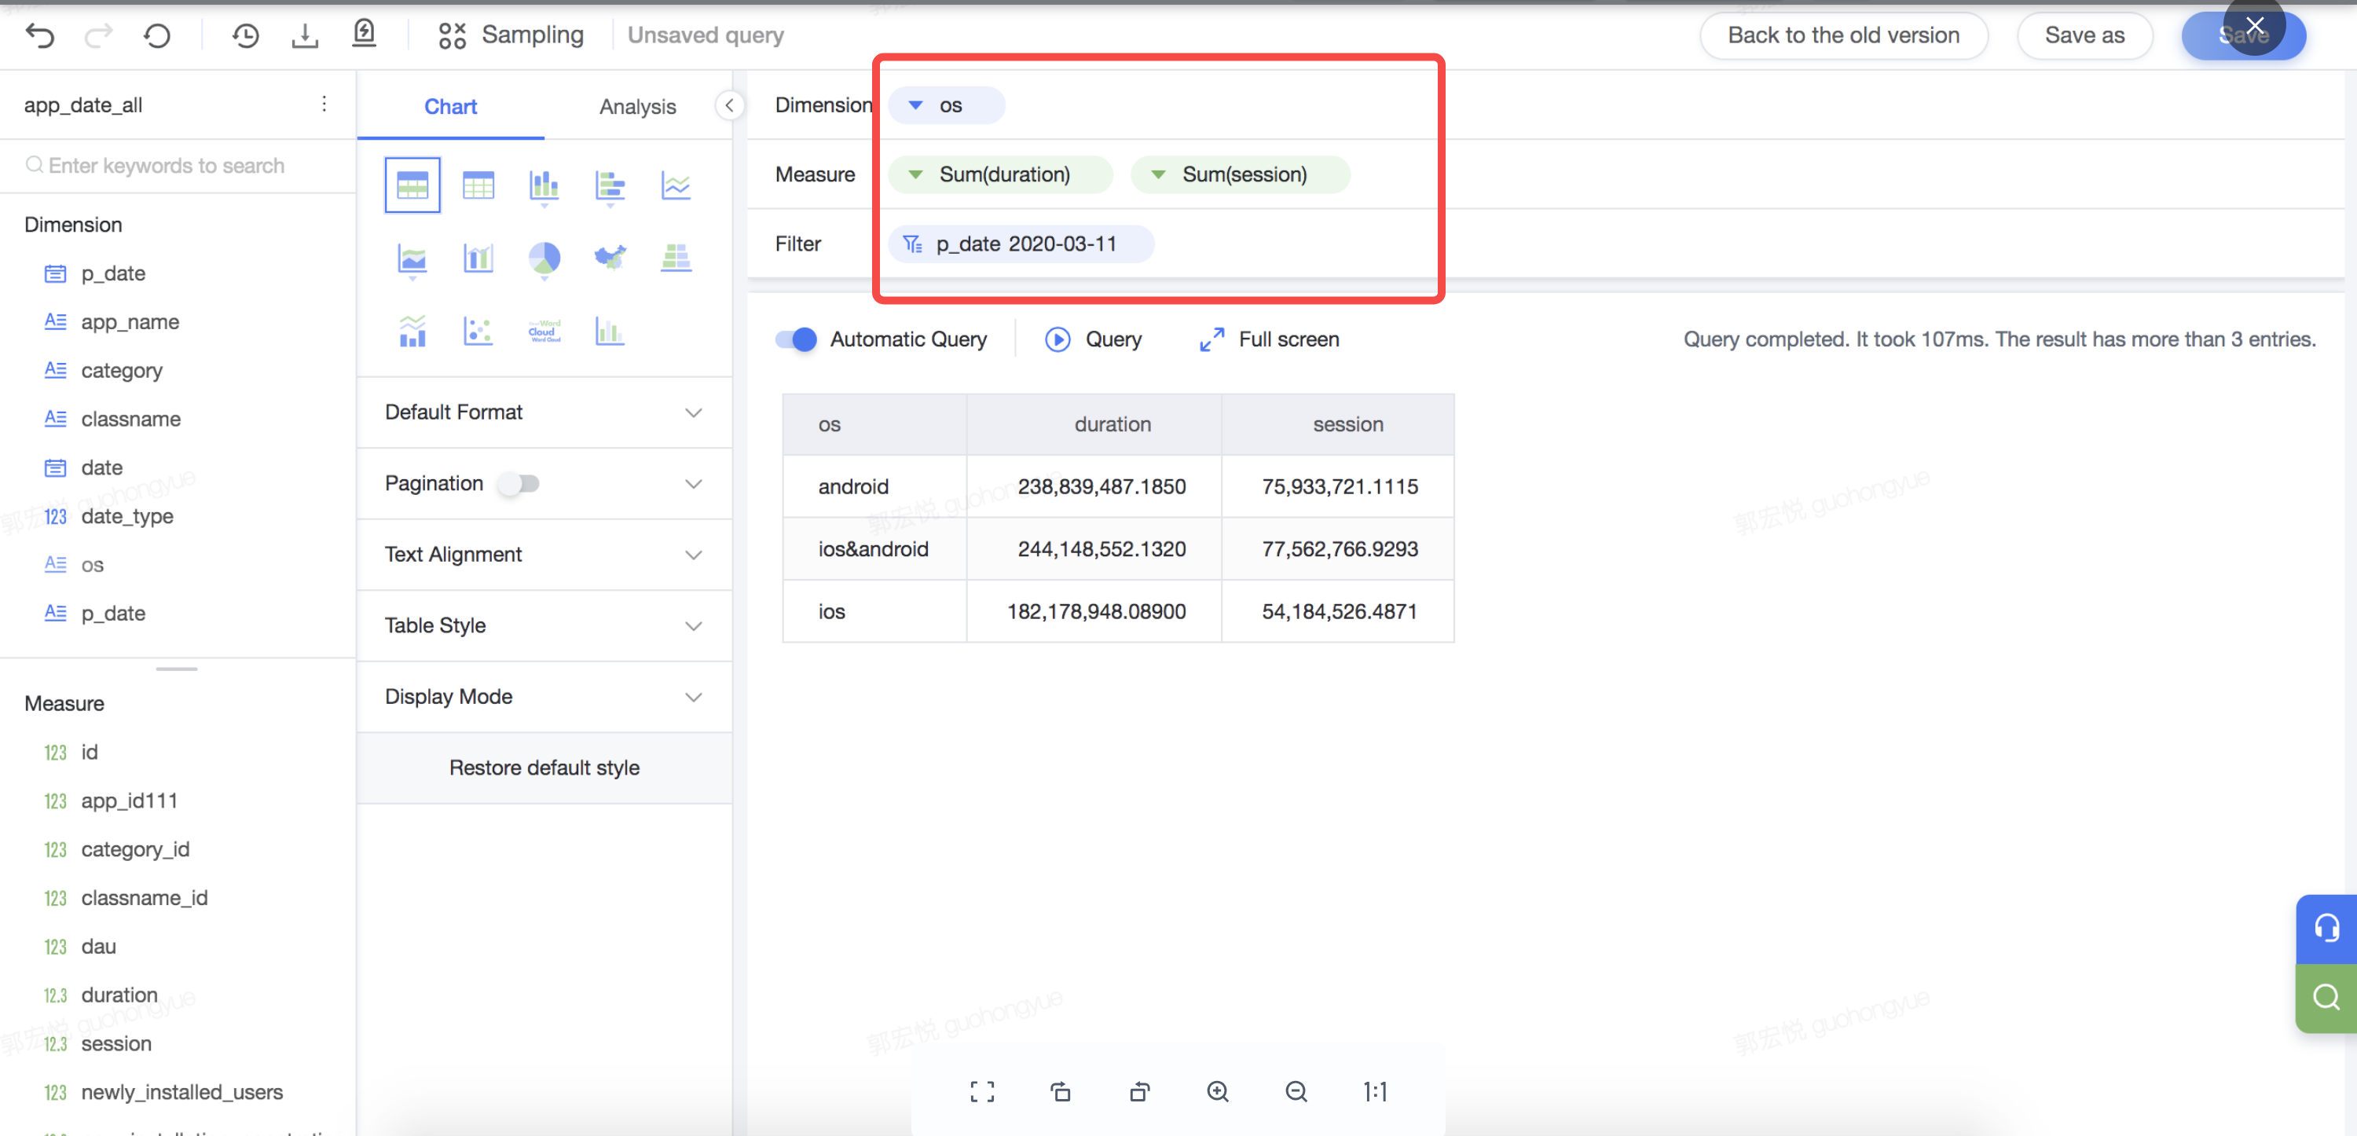Open Sampling settings
Image resolution: width=2357 pixels, height=1136 pixels.
(511, 35)
